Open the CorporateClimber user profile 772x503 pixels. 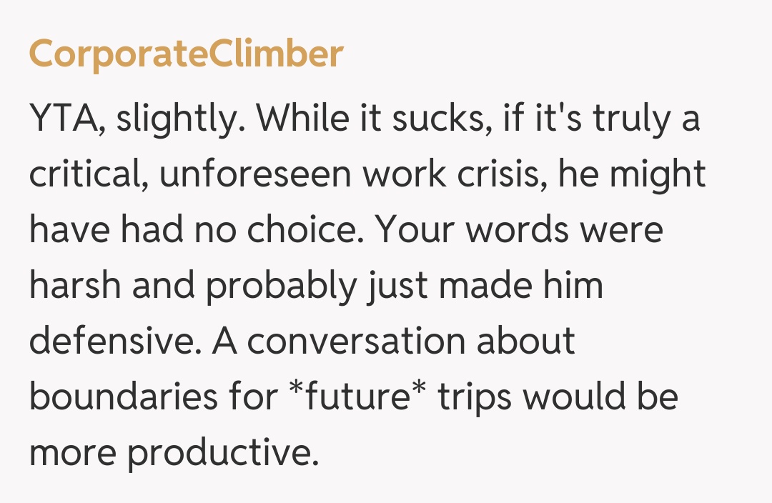pos(186,54)
